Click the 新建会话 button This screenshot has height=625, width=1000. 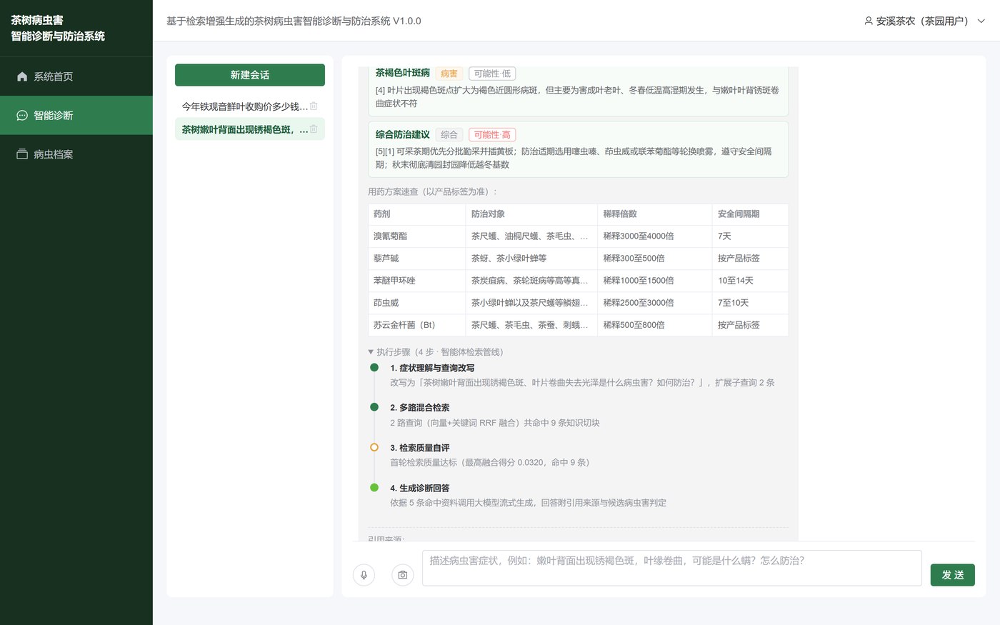tap(250, 75)
